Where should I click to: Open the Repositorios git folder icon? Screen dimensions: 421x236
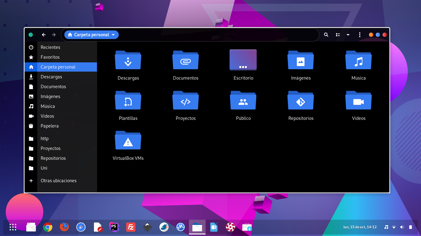(301, 100)
